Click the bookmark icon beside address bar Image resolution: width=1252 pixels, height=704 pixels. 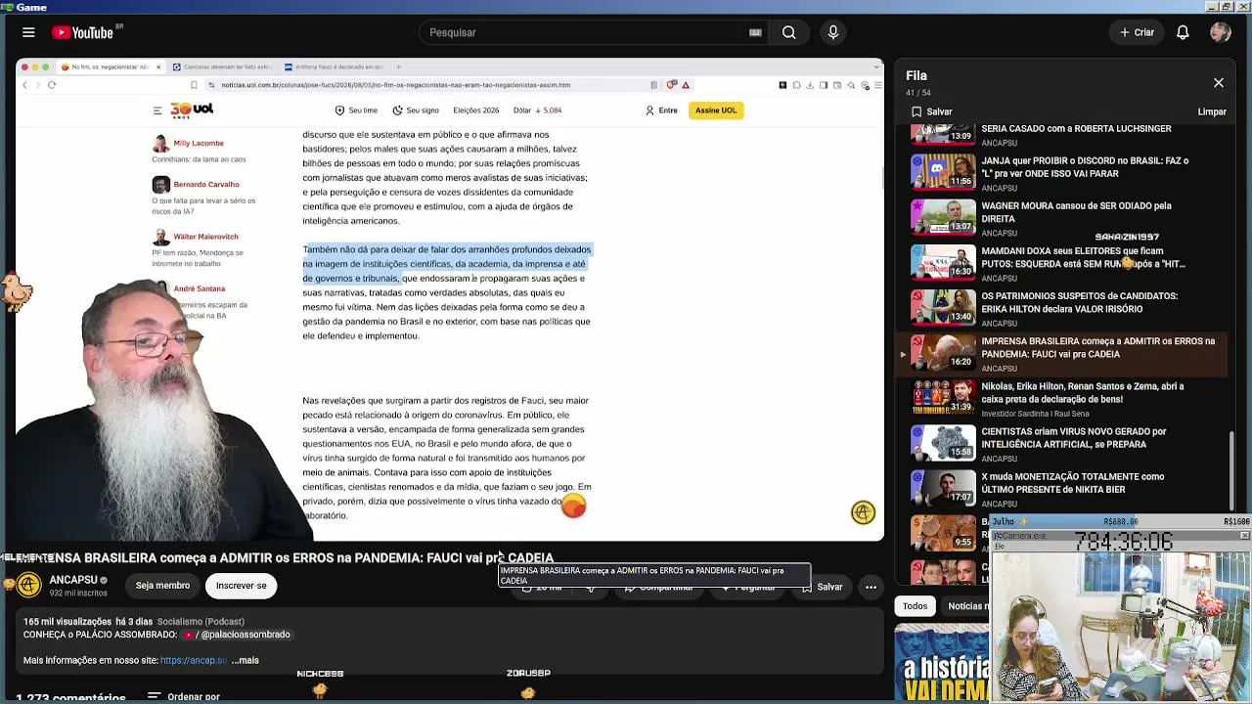[194, 85]
